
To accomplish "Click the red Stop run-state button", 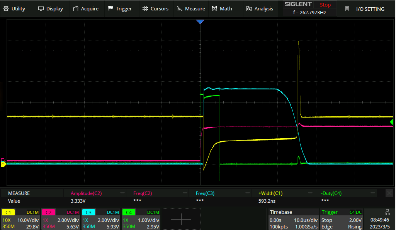I will (325, 5).
